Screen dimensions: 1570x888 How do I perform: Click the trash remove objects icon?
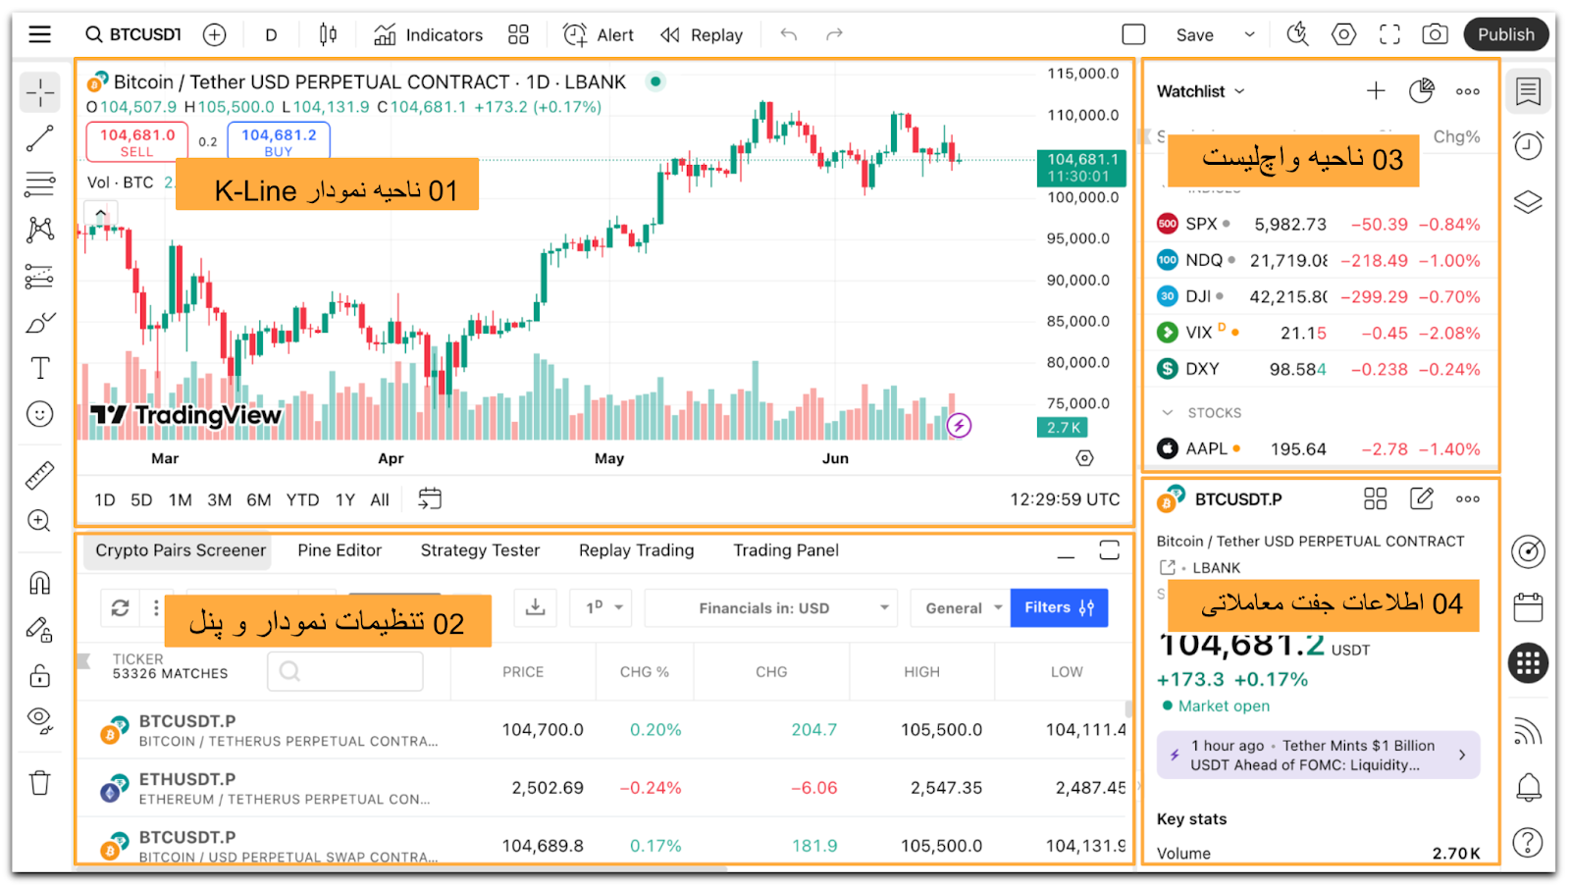(39, 783)
